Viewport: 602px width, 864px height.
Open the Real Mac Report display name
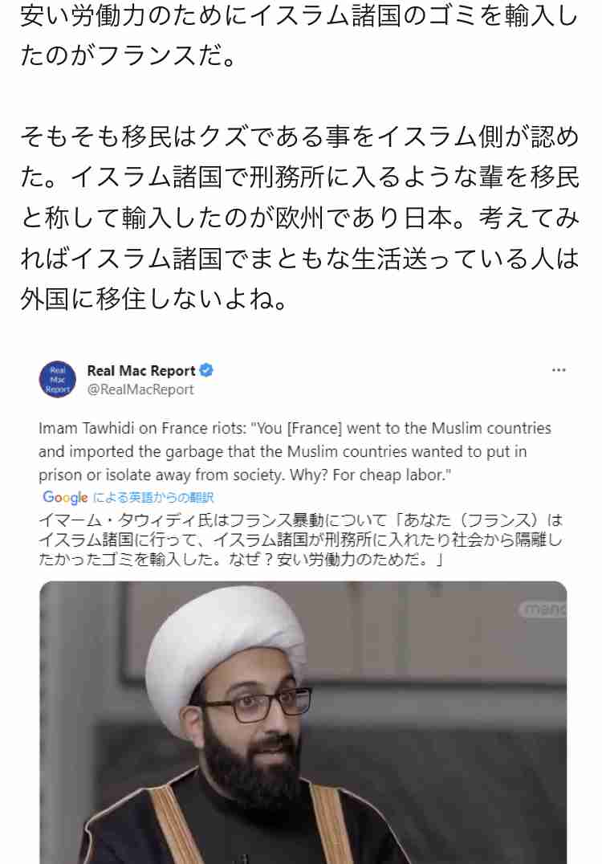141,370
